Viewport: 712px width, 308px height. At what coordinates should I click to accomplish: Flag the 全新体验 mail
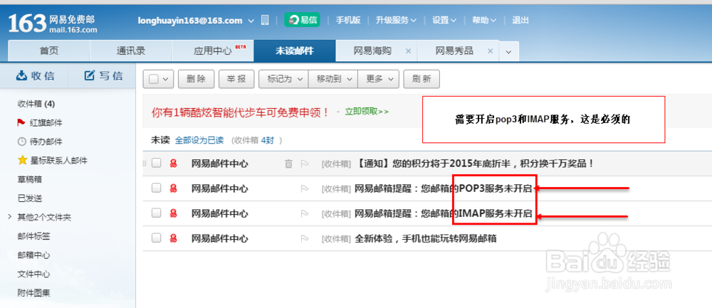(x=305, y=238)
